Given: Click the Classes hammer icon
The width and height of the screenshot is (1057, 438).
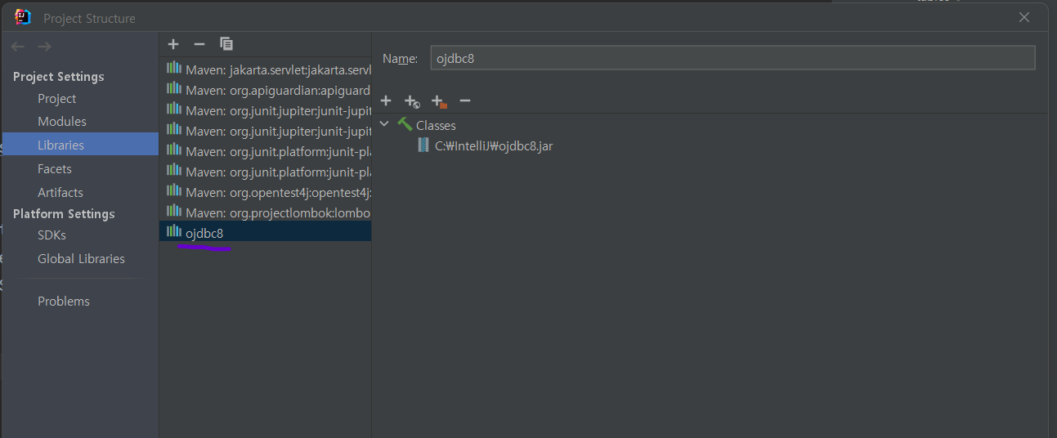Looking at the screenshot, I should [405, 125].
